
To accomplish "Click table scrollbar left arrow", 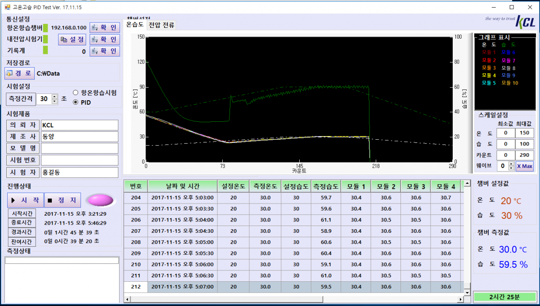I will point(127,299).
